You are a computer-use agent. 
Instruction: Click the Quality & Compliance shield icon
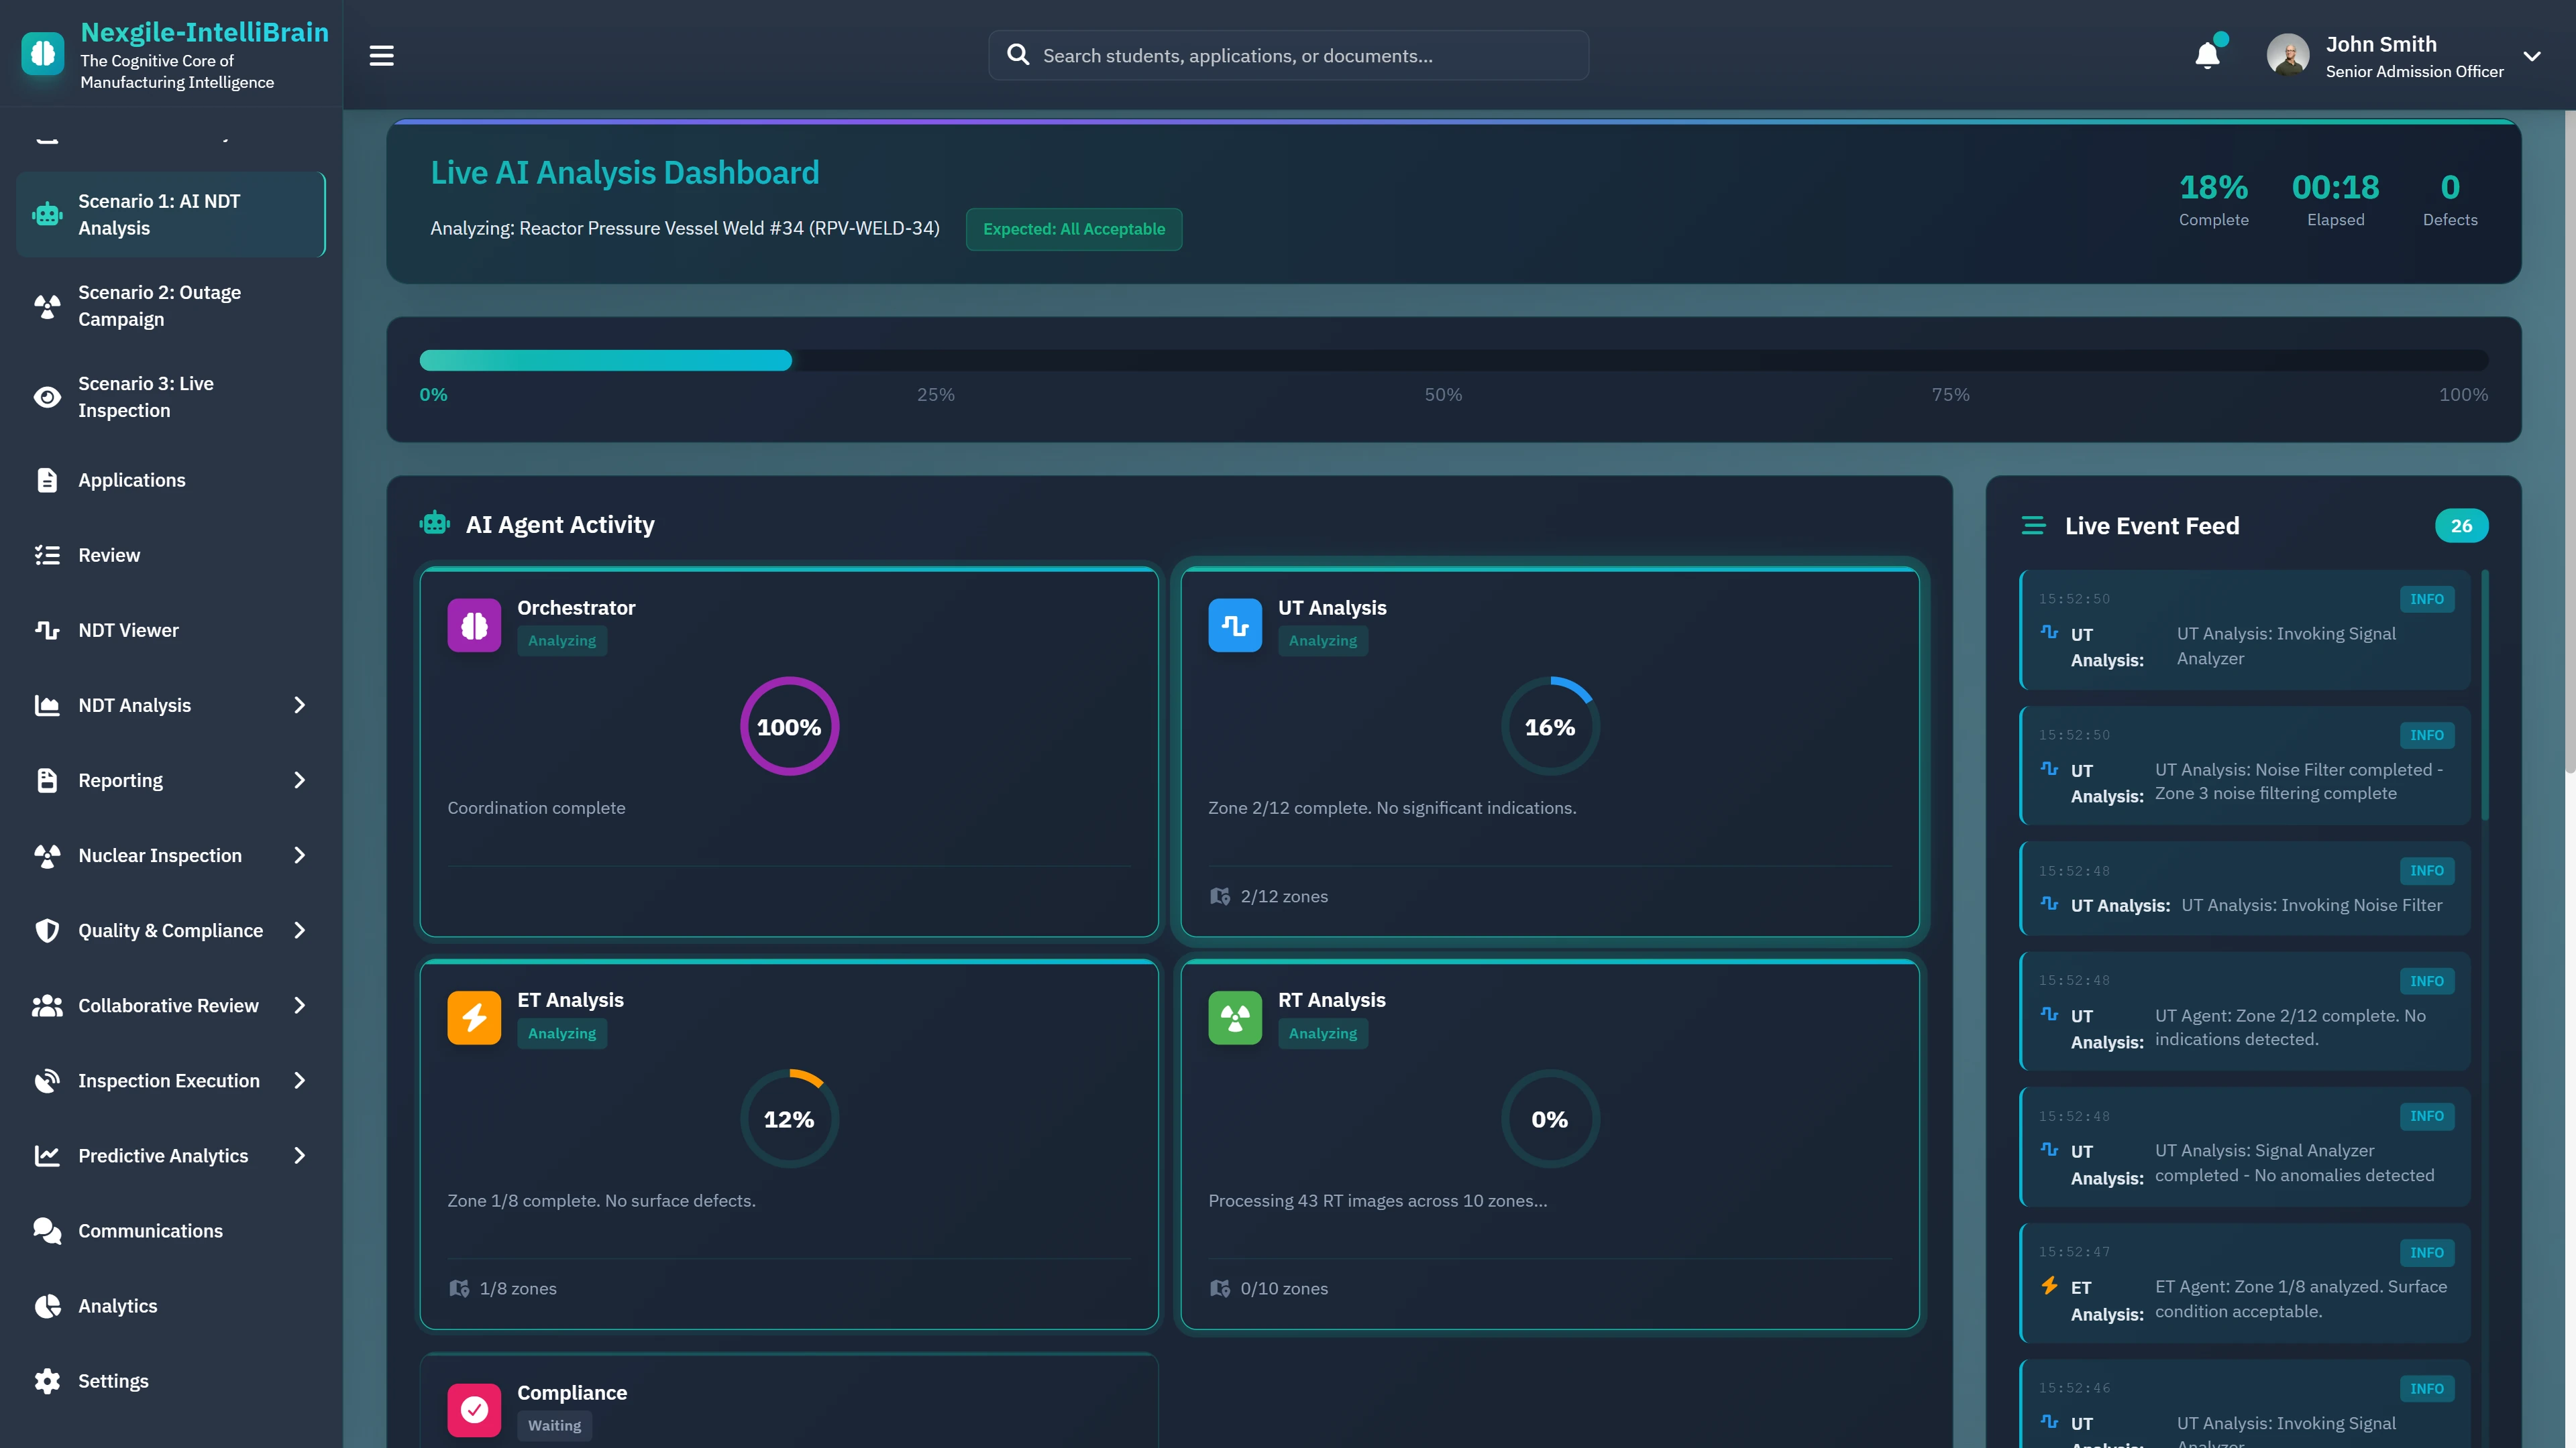point(47,930)
